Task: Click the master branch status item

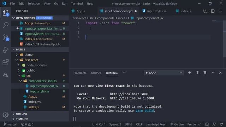Action: coord(10,124)
